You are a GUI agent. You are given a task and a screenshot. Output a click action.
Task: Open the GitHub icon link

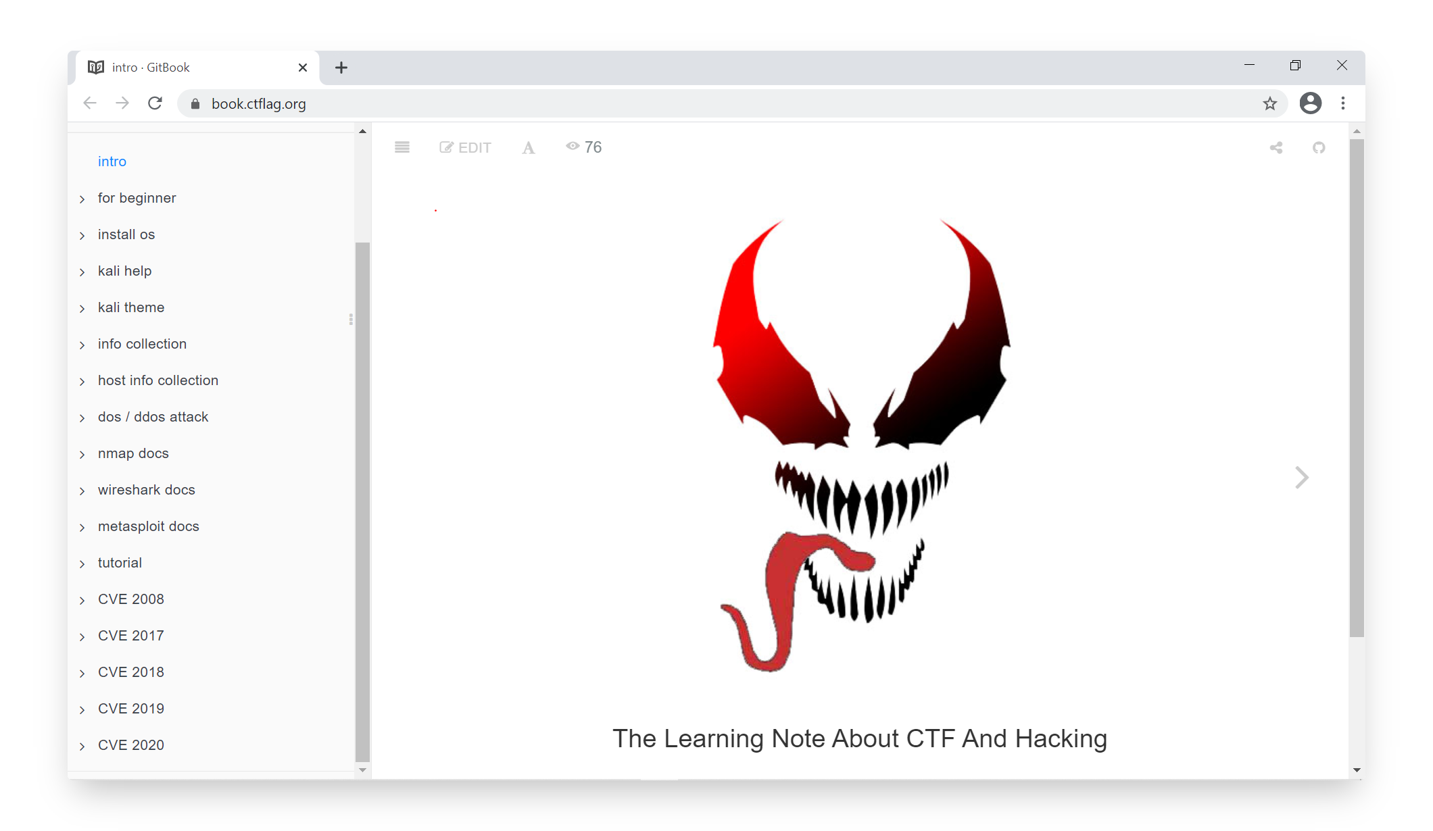(1319, 147)
